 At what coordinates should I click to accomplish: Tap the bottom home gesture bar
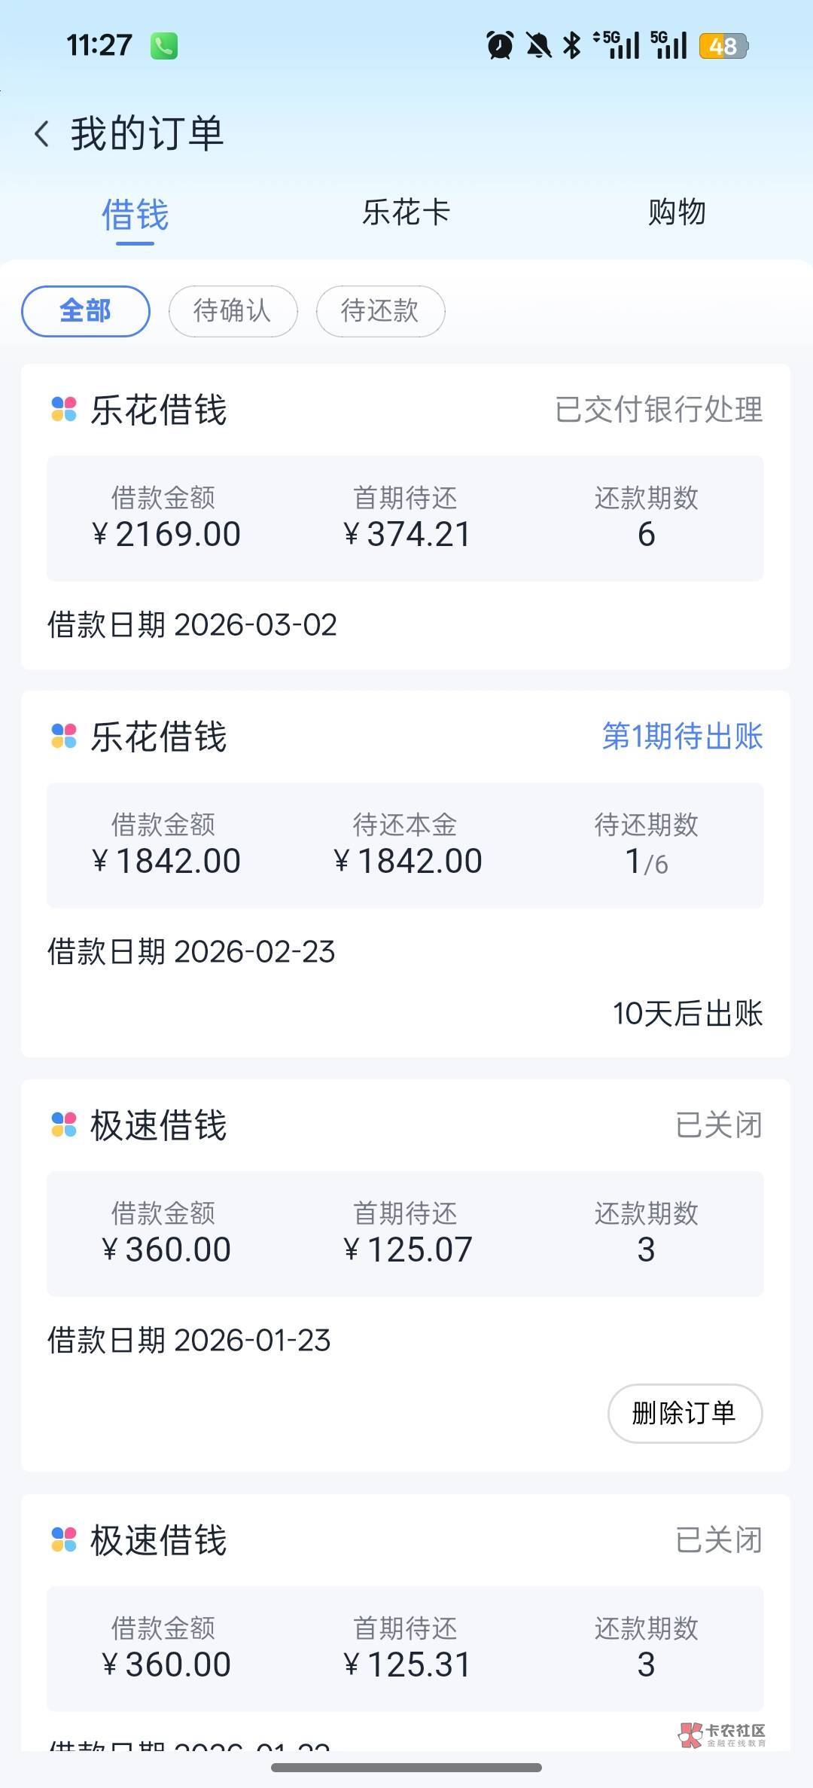pyautogui.click(x=406, y=1768)
